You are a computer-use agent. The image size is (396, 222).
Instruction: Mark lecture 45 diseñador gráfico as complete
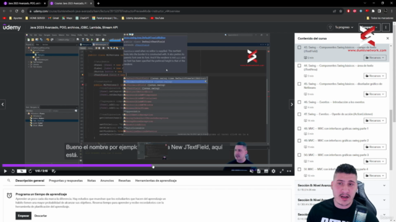click(299, 84)
